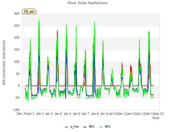This screenshot has width=176, height=132.
Task: Click the Jan 2 tick label
Action: [40, 114]
